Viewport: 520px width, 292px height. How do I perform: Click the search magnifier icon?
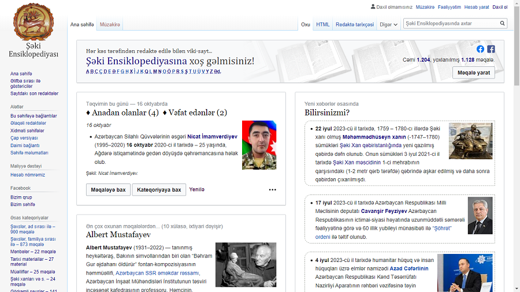[503, 24]
